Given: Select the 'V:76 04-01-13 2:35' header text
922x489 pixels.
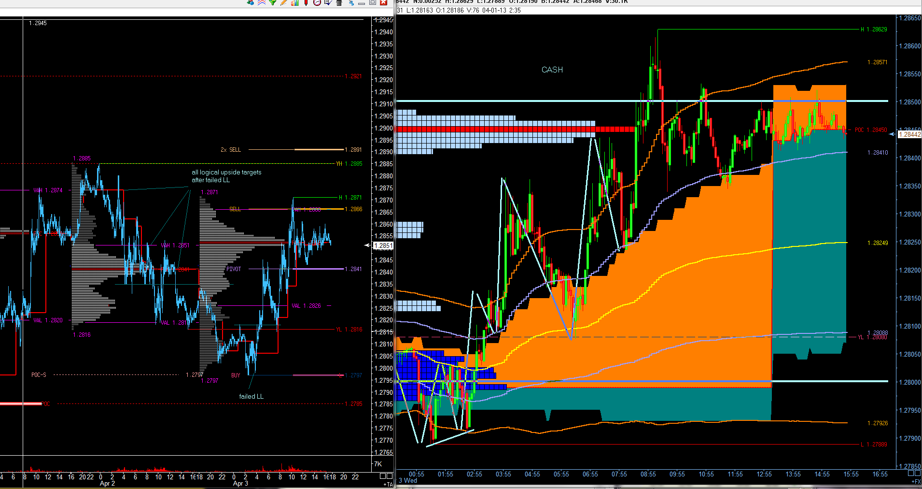Looking at the screenshot, I should 493,10.
